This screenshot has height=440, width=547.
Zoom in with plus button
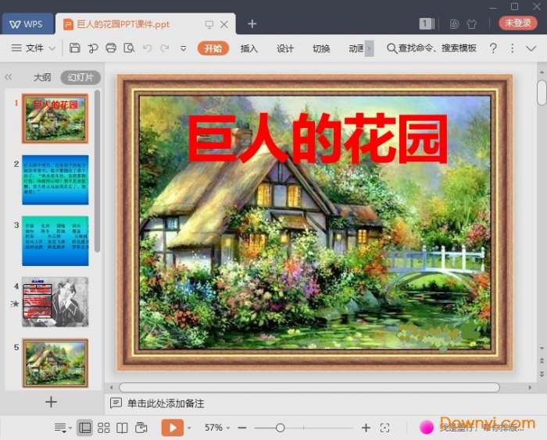point(366,428)
